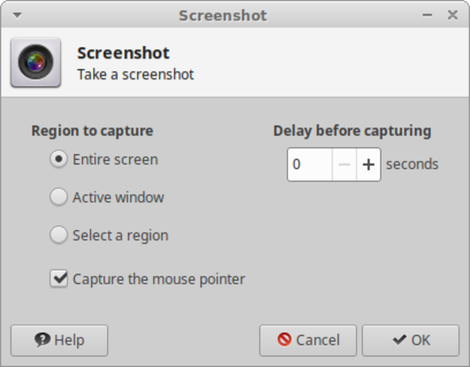470x367 pixels.
Task: Pick the Select a region option
Action: coord(58,235)
